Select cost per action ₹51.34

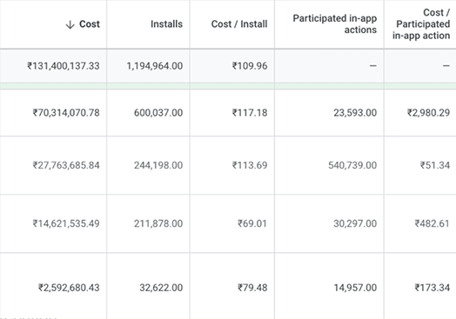(x=435, y=165)
